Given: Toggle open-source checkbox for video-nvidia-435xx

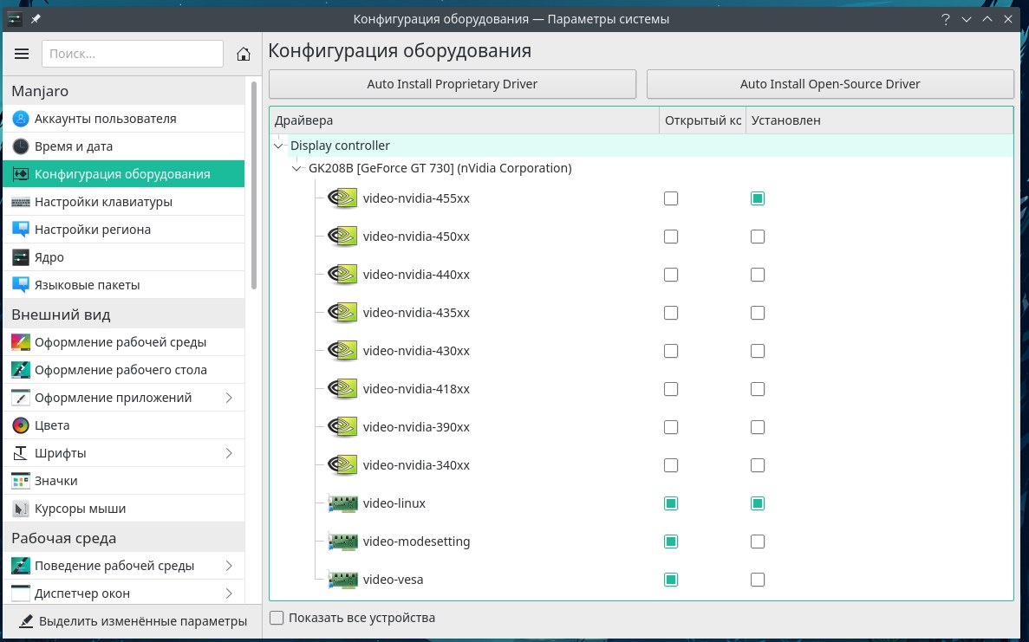Looking at the screenshot, I should coord(671,313).
